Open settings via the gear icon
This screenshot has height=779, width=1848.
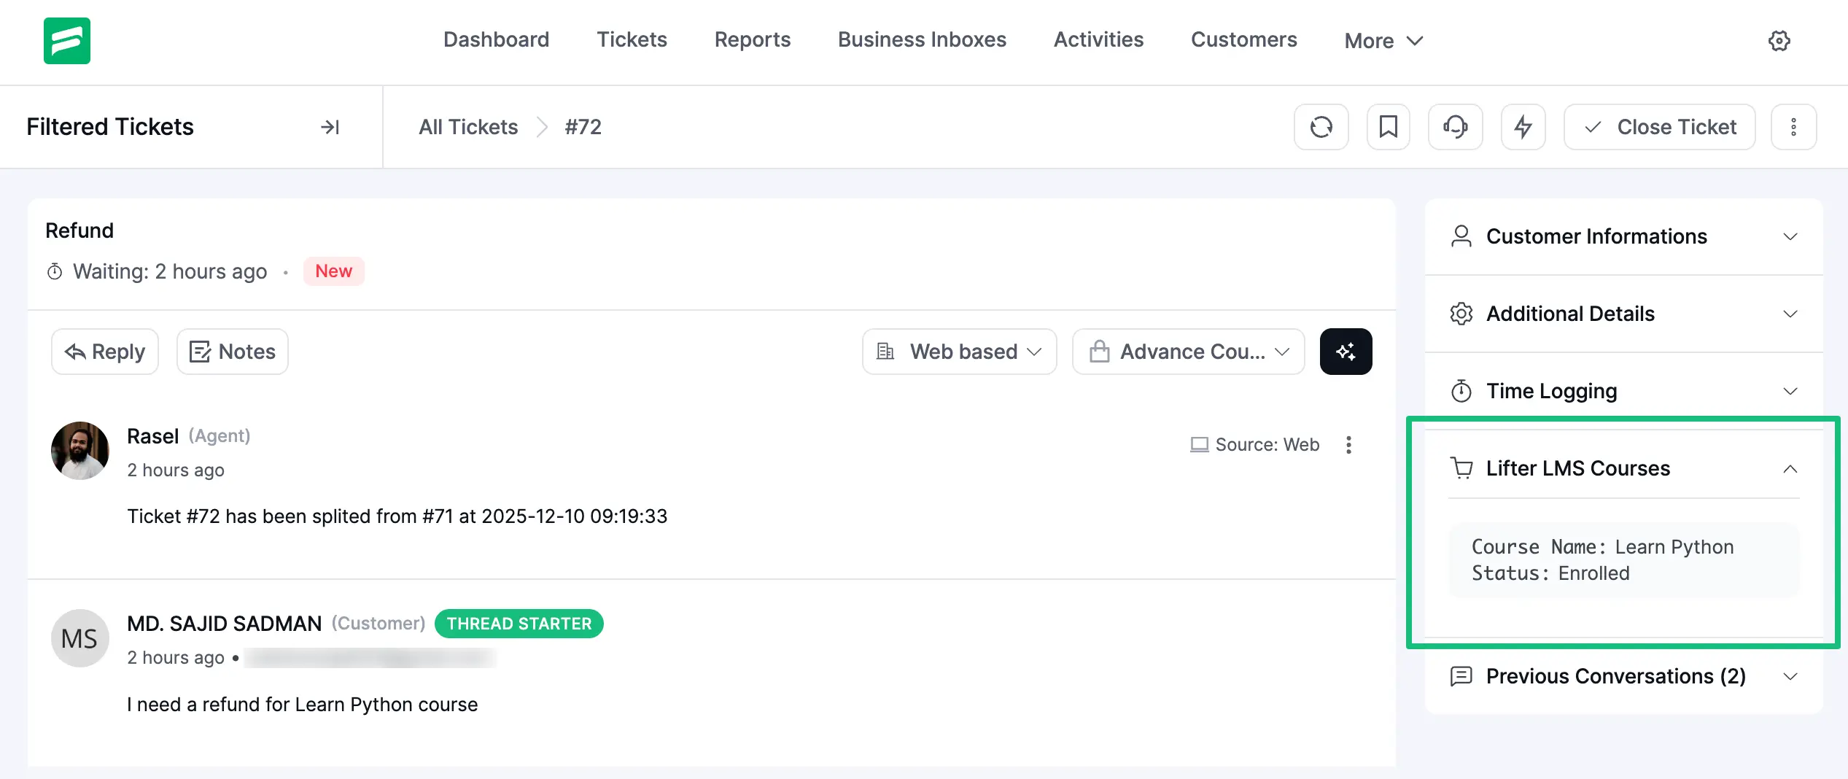[x=1779, y=41]
